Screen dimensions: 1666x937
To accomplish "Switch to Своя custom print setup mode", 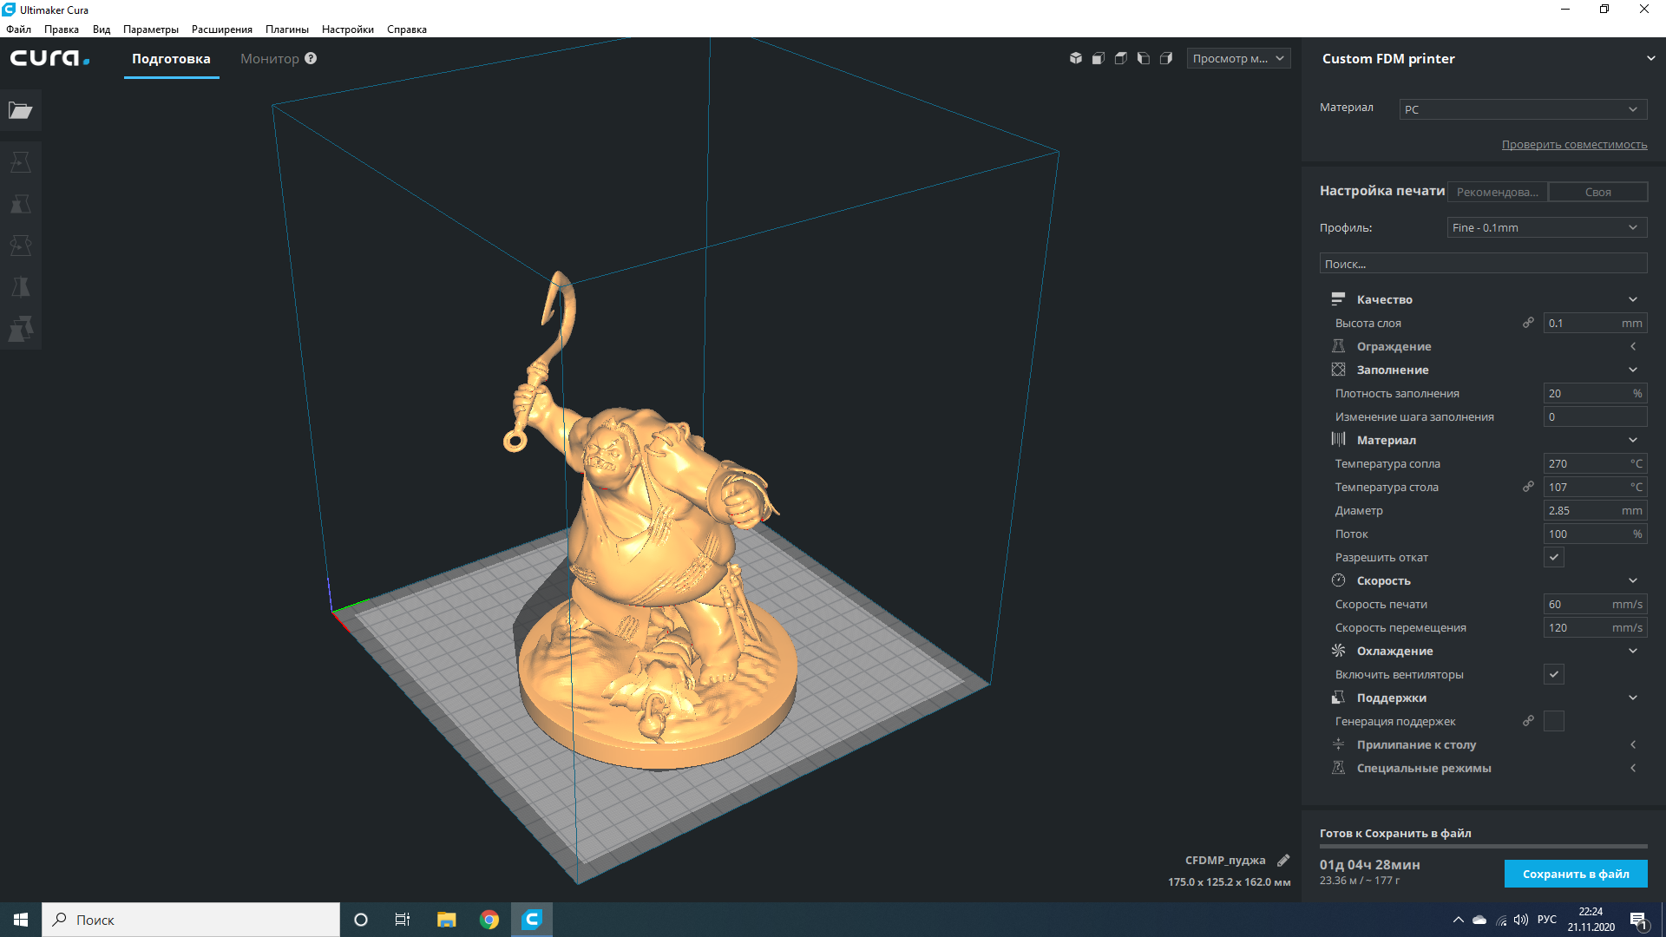I will pyautogui.click(x=1597, y=192).
